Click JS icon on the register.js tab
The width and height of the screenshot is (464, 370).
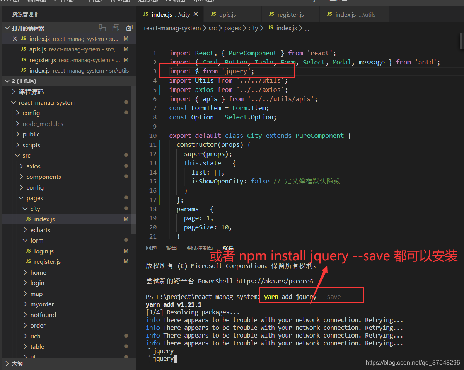271,14
